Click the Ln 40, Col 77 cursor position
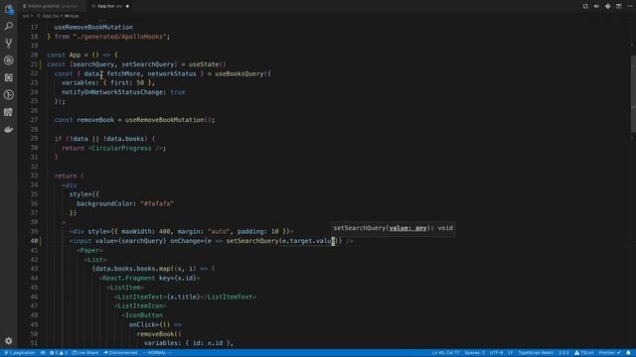 point(445,353)
